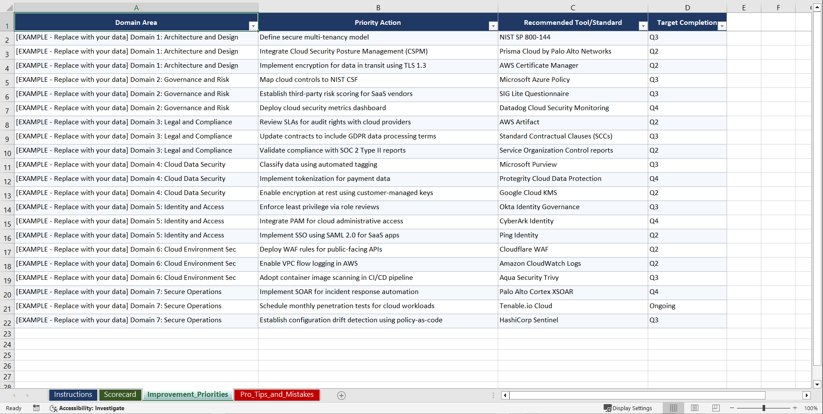Open the Priority Action column filter
The width and height of the screenshot is (823, 414).
(x=492, y=26)
